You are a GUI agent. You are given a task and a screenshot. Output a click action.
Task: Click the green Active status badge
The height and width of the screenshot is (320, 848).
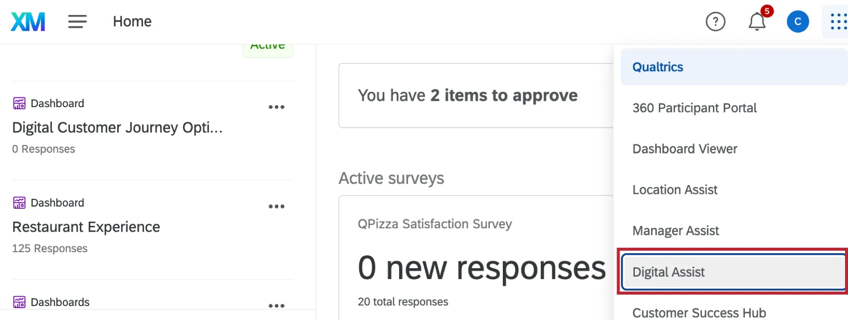tap(268, 45)
